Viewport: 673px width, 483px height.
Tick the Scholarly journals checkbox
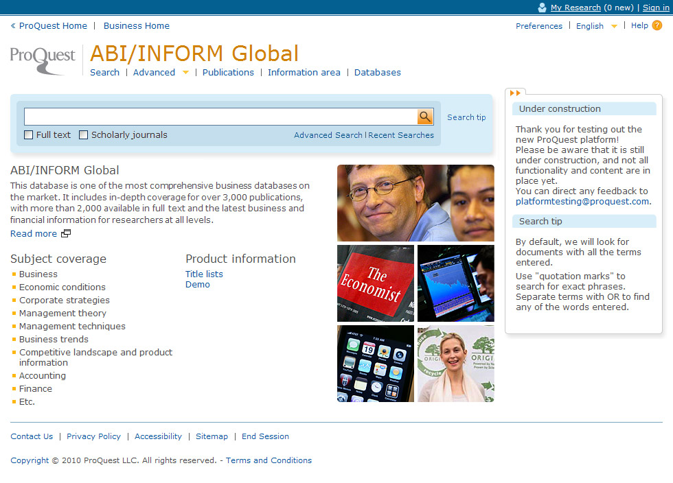[83, 135]
